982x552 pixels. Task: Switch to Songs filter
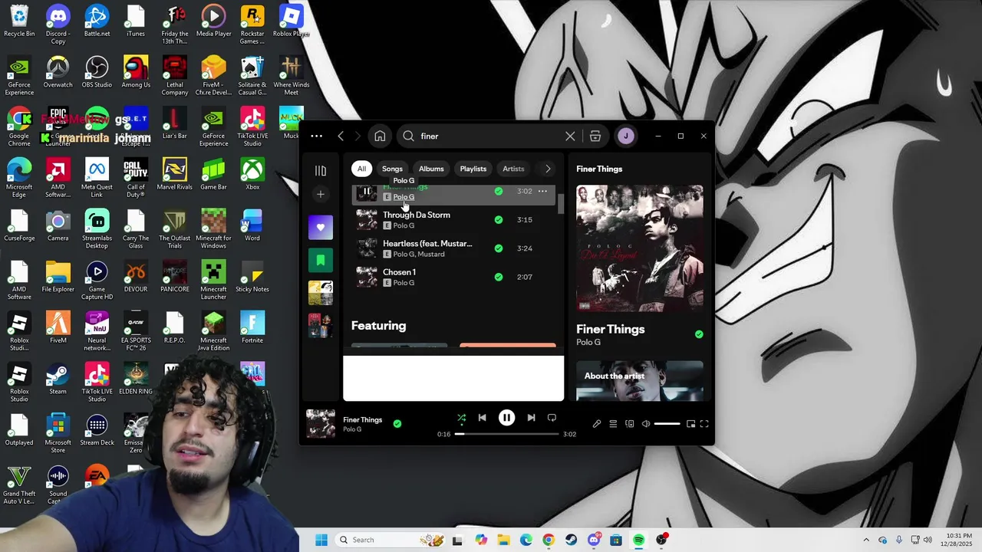click(392, 169)
